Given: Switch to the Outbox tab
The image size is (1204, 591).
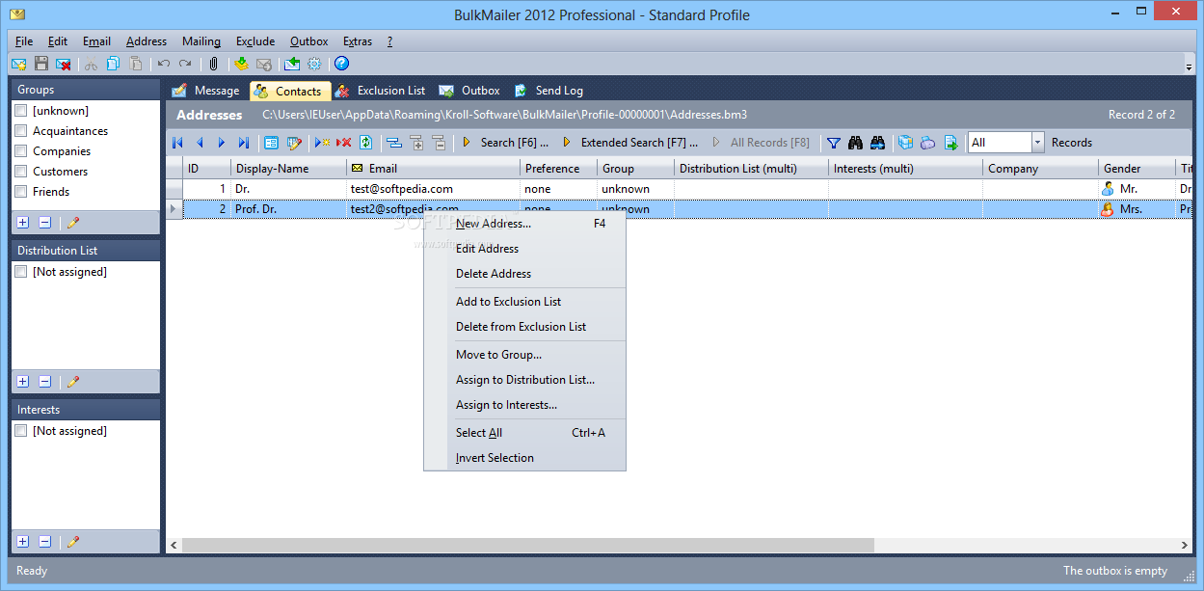Looking at the screenshot, I should point(469,91).
